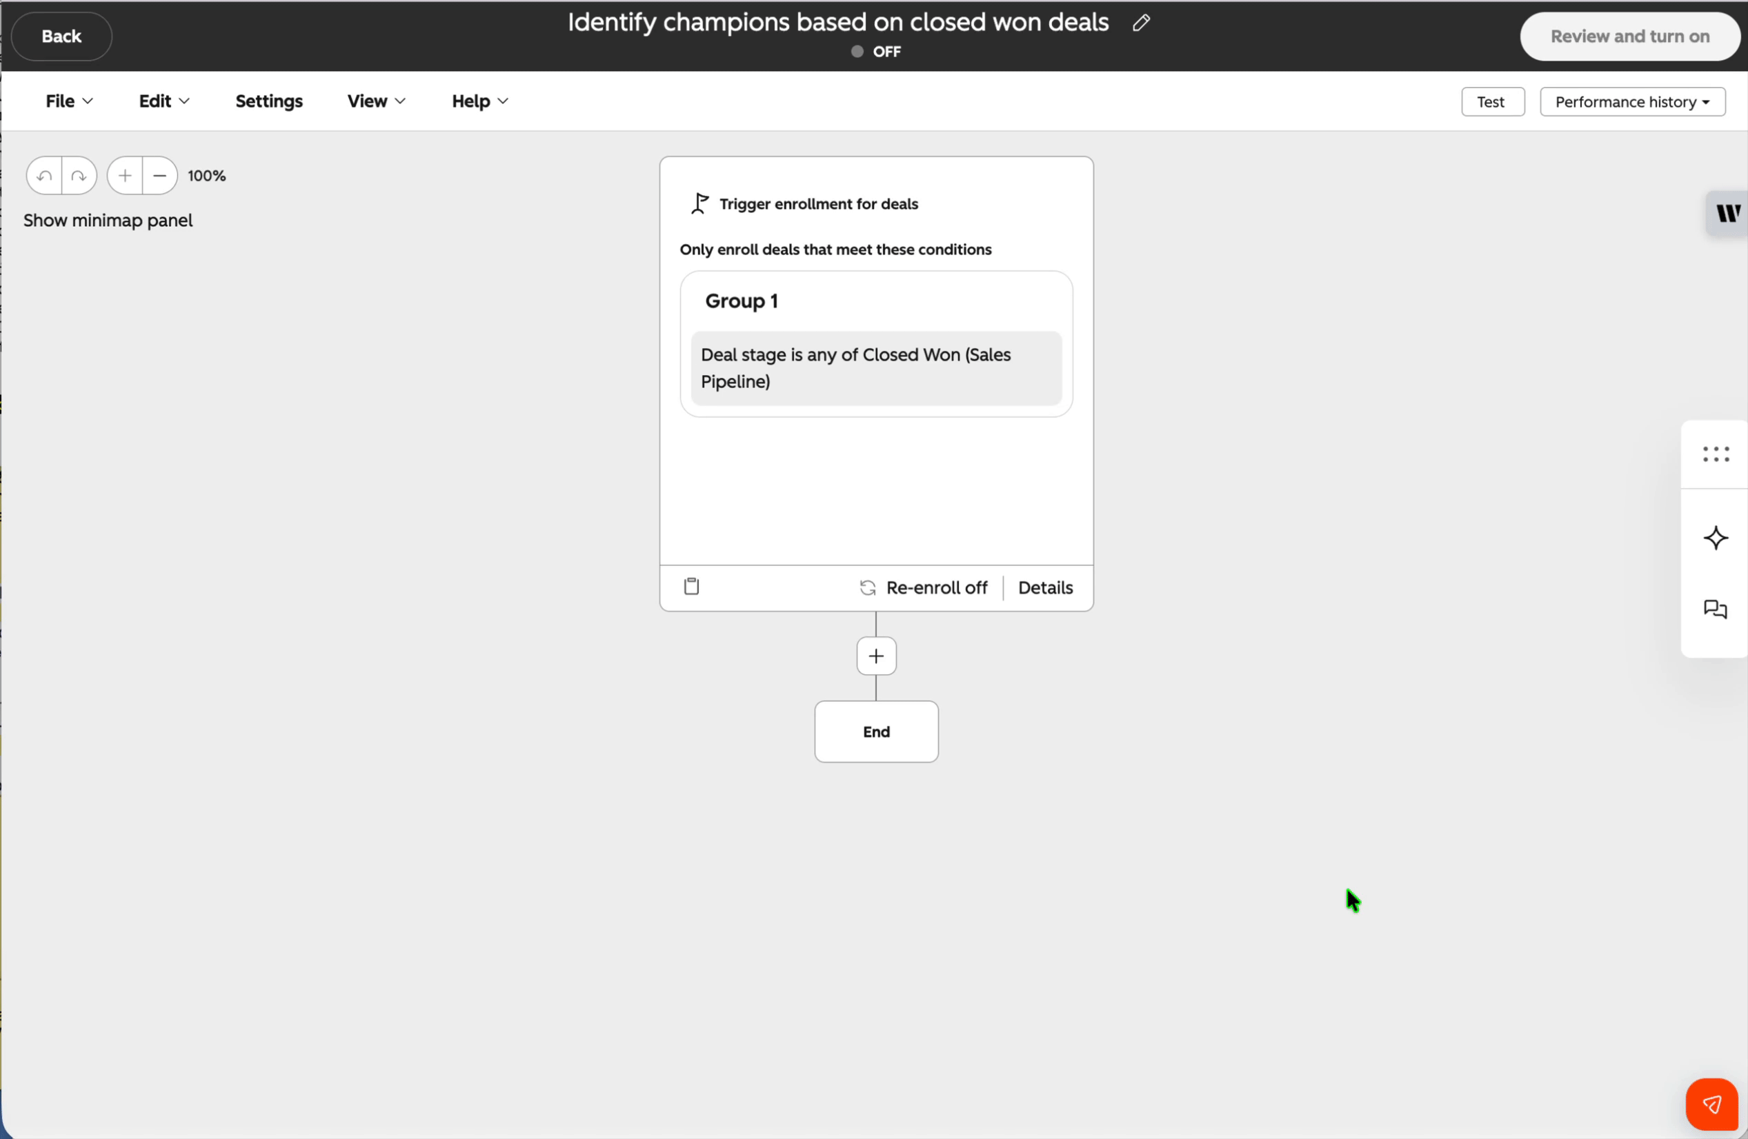Click the pencil icon to rename workflow

click(1140, 23)
